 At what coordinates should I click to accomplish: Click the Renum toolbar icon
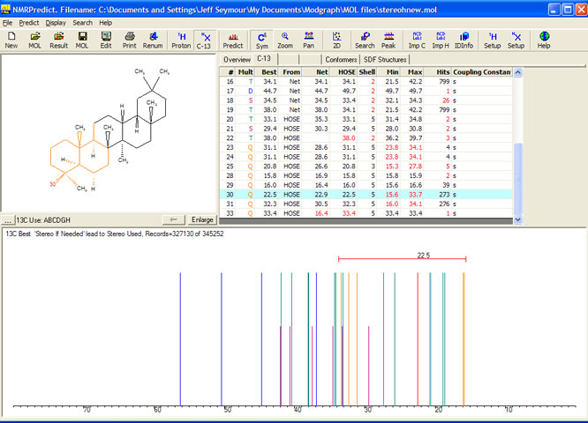(x=153, y=40)
